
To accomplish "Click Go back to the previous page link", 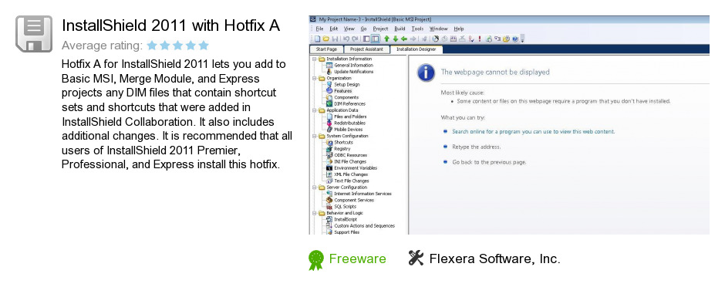I will 489,162.
